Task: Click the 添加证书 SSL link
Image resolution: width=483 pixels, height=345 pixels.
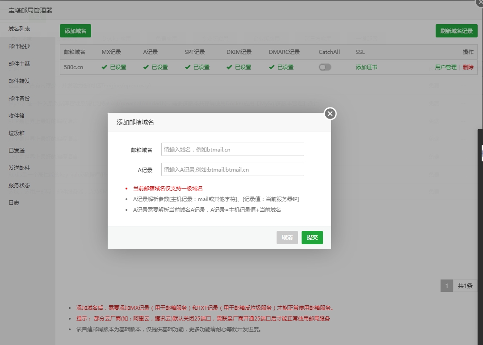Action: coord(366,67)
